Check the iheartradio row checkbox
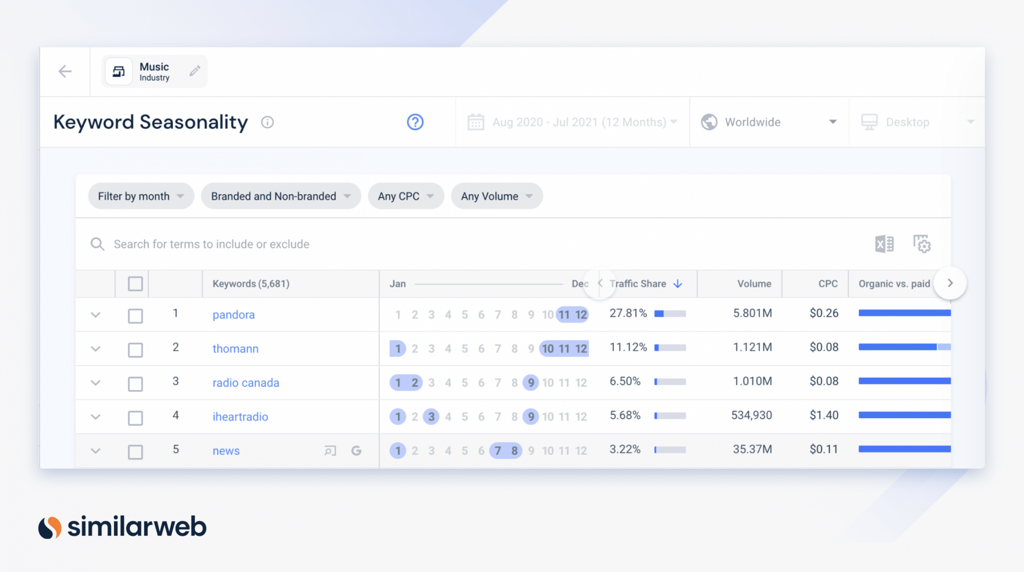This screenshot has width=1024, height=572. [135, 418]
